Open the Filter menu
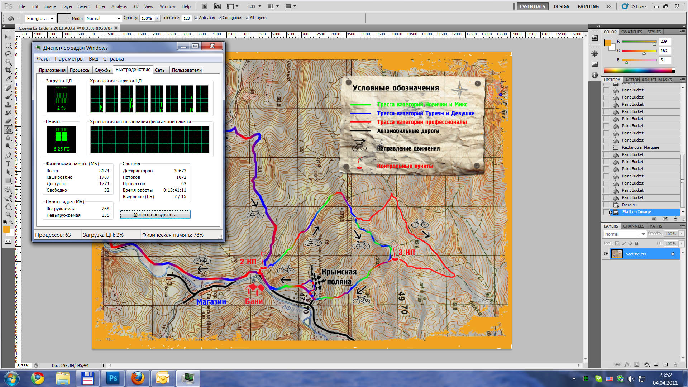 [100, 6]
